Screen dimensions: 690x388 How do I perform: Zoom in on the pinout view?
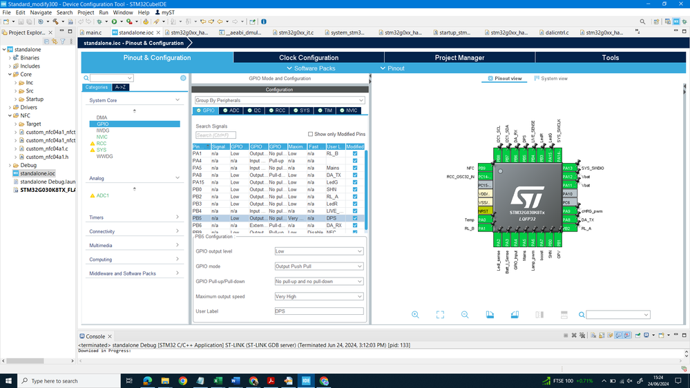pos(415,315)
